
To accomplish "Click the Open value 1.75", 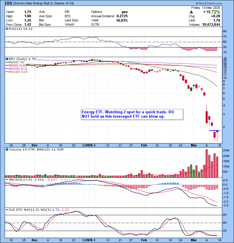I will pos(28,12).
